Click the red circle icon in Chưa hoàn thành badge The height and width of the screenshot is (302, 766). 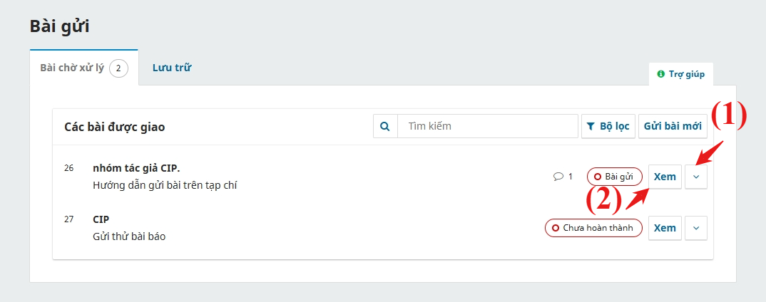tap(556, 228)
